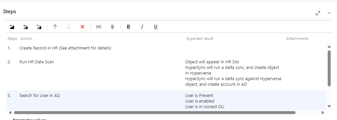Image resolution: width=337 pixels, height=120 pixels.
Task: Select the Run HR Data Scan action
Action: tap(36, 62)
